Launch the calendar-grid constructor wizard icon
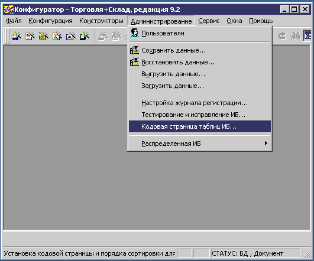The width and height of the screenshot is (314, 261). pos(71,36)
